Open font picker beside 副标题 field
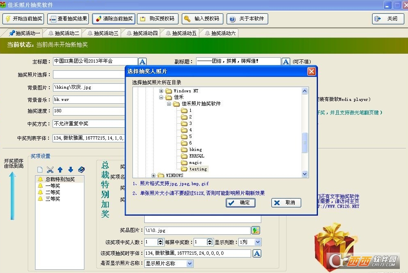Viewport: 408px width, 273px height. pyautogui.click(x=286, y=61)
